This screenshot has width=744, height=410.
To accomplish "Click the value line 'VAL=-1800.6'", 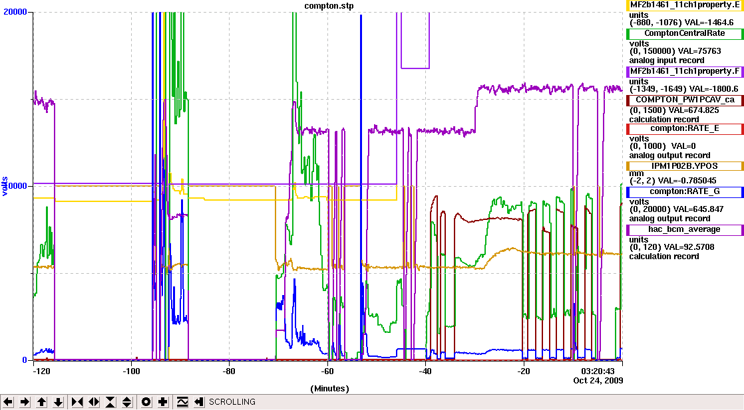I will coord(714,89).
